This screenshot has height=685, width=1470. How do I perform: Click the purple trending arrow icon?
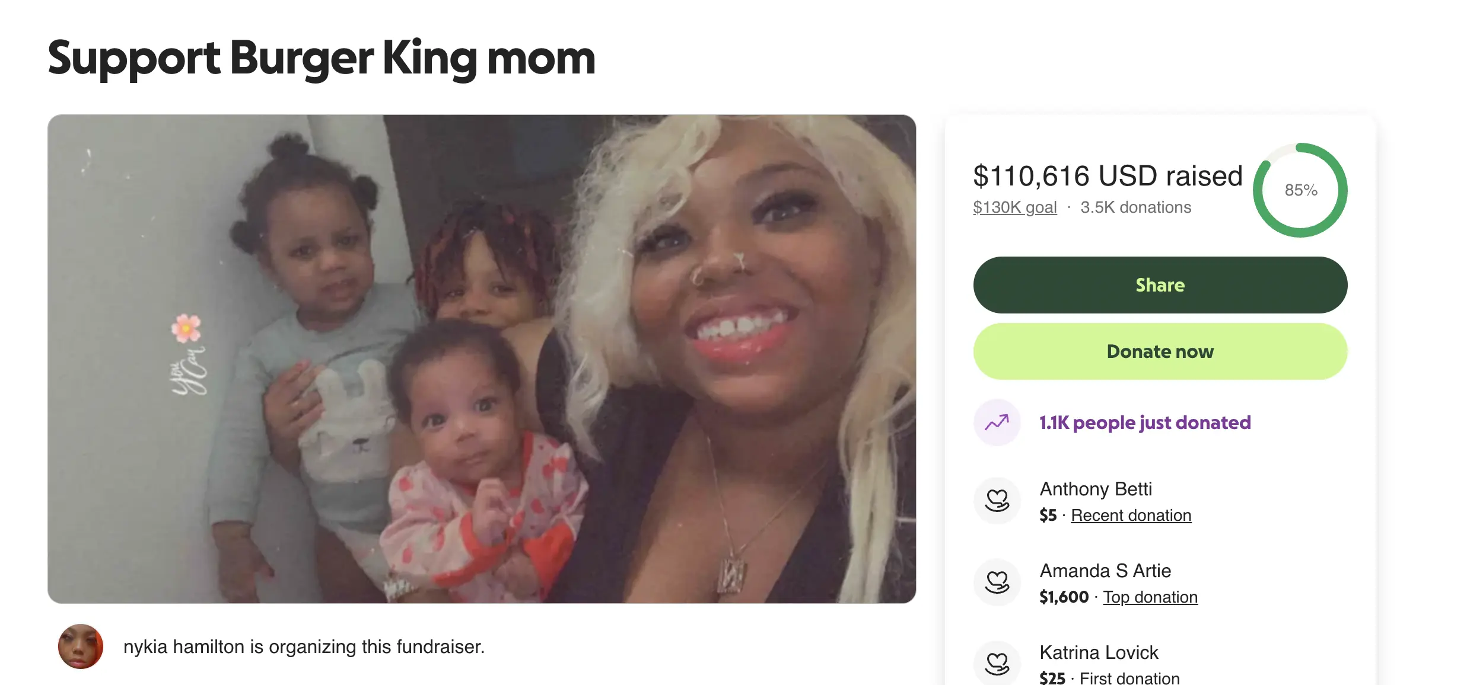(997, 422)
